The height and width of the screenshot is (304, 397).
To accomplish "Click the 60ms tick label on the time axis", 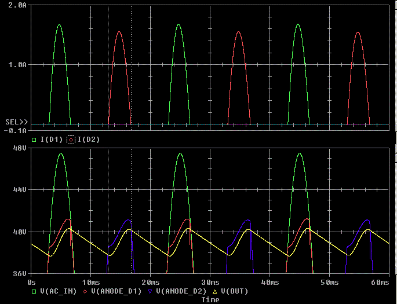I will click(x=380, y=282).
